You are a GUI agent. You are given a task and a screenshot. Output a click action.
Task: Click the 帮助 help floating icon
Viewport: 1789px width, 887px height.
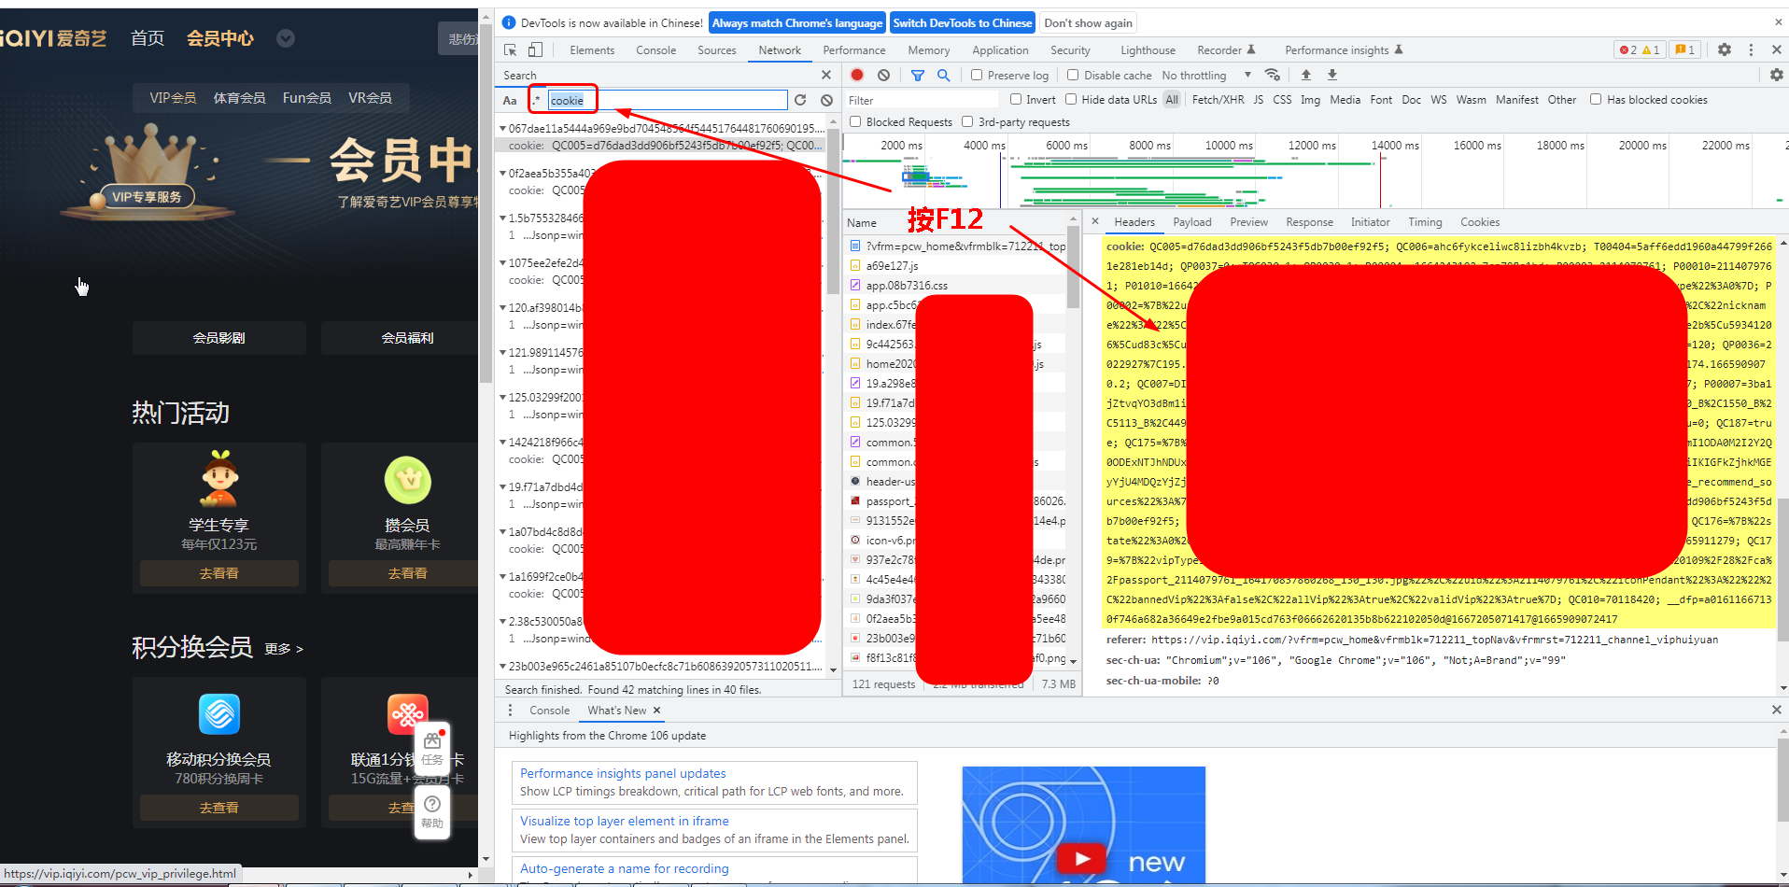[432, 811]
